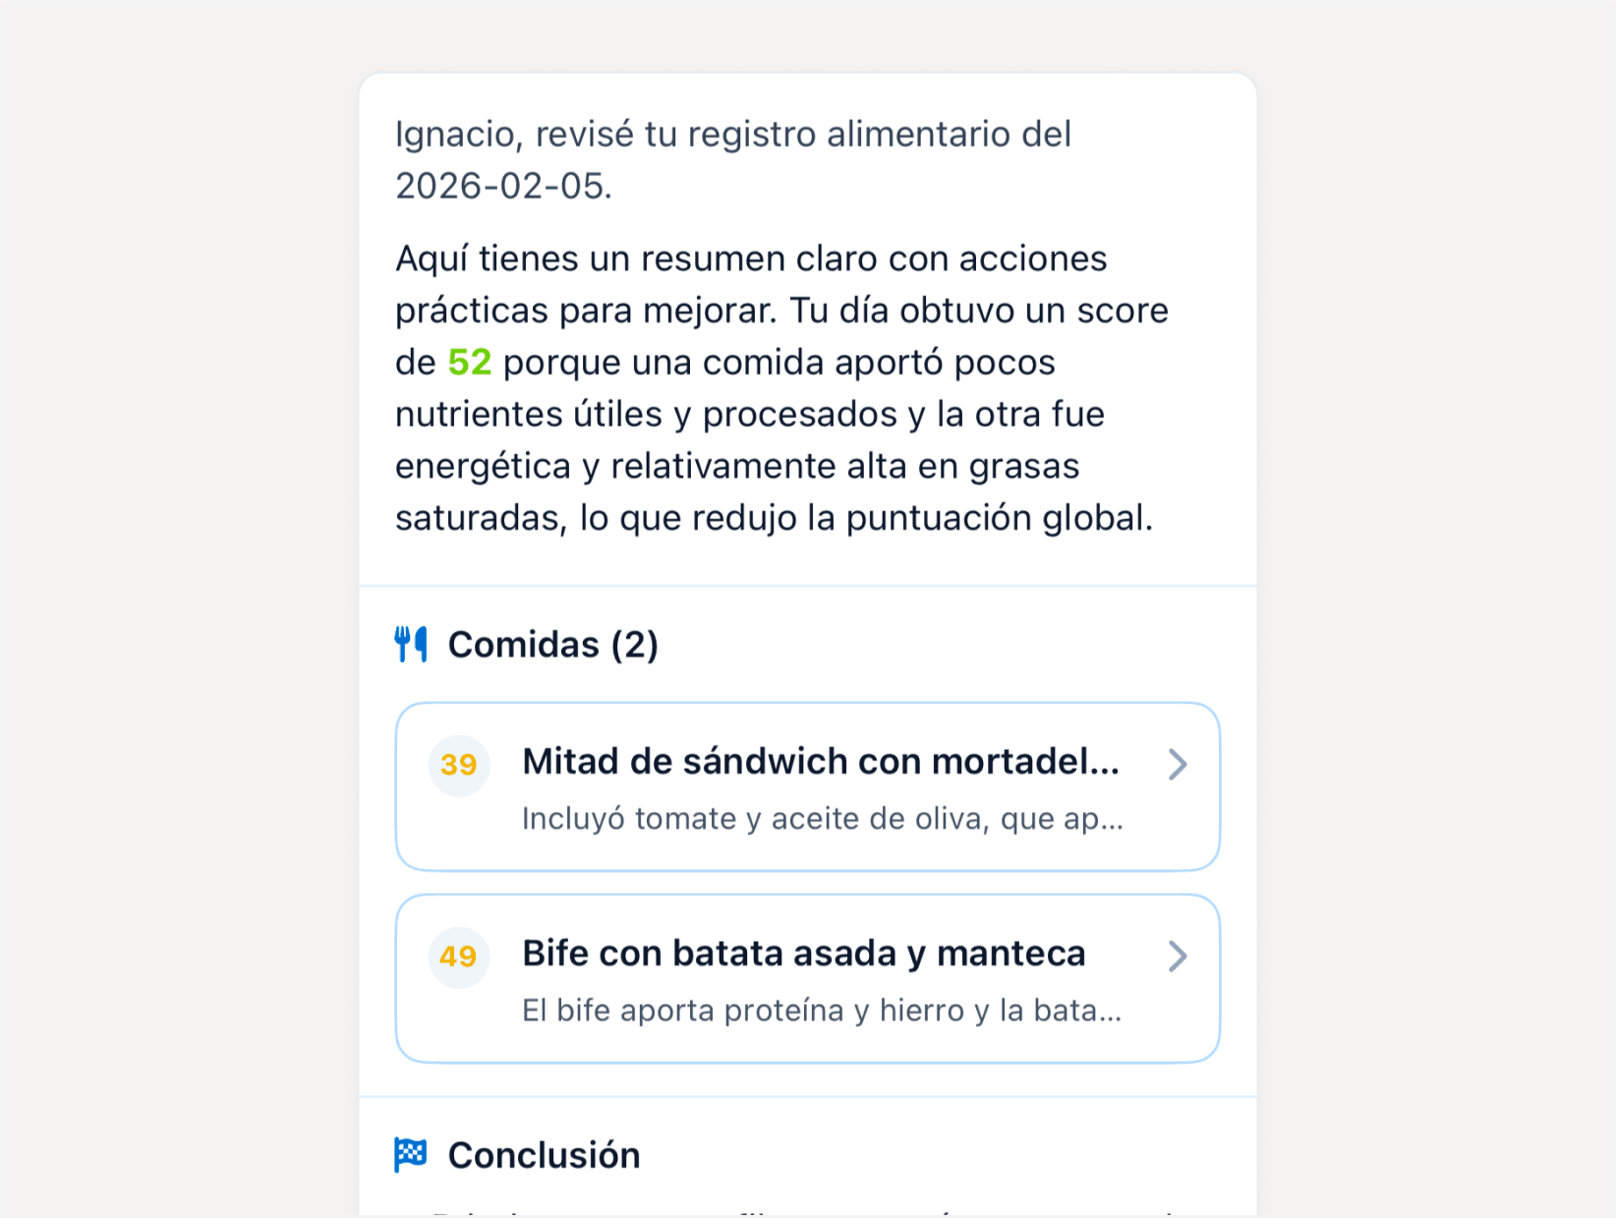Open the Comidas section header
Image resolution: width=1616 pixels, height=1218 pixels.
[552, 644]
